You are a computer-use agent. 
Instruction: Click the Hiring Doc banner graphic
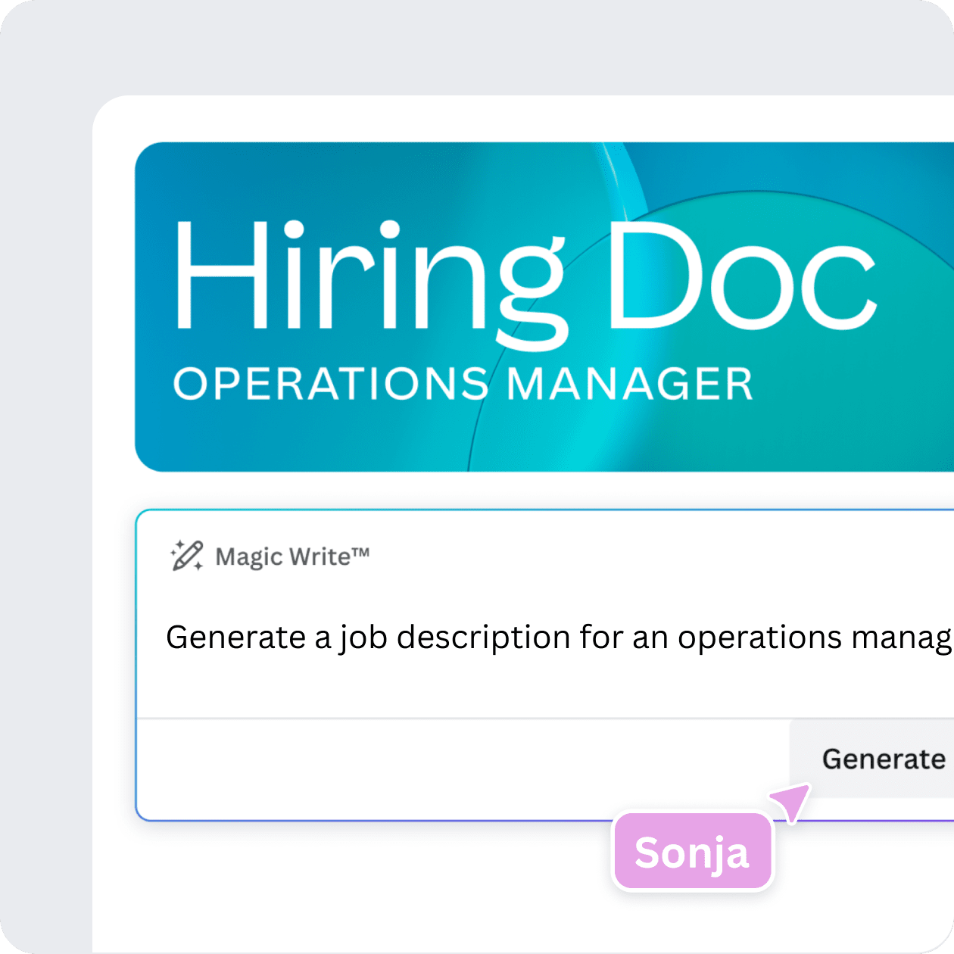coord(530,303)
